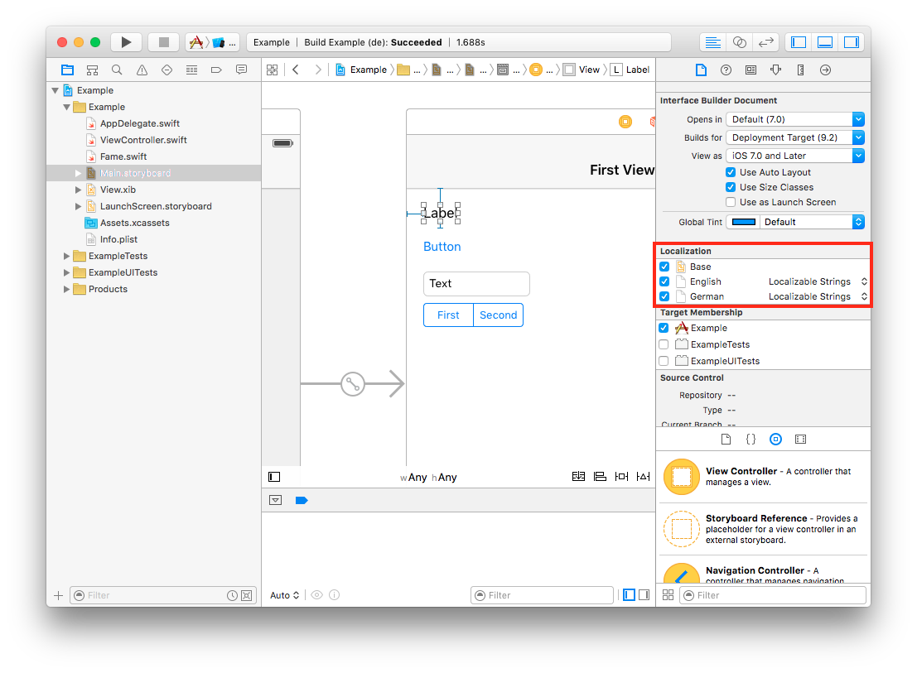Check ExampleTests target membership
917x673 pixels.
tap(664, 344)
